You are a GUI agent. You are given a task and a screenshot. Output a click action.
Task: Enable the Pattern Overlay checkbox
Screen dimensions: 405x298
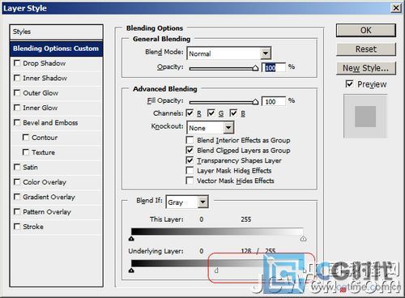[17, 211]
